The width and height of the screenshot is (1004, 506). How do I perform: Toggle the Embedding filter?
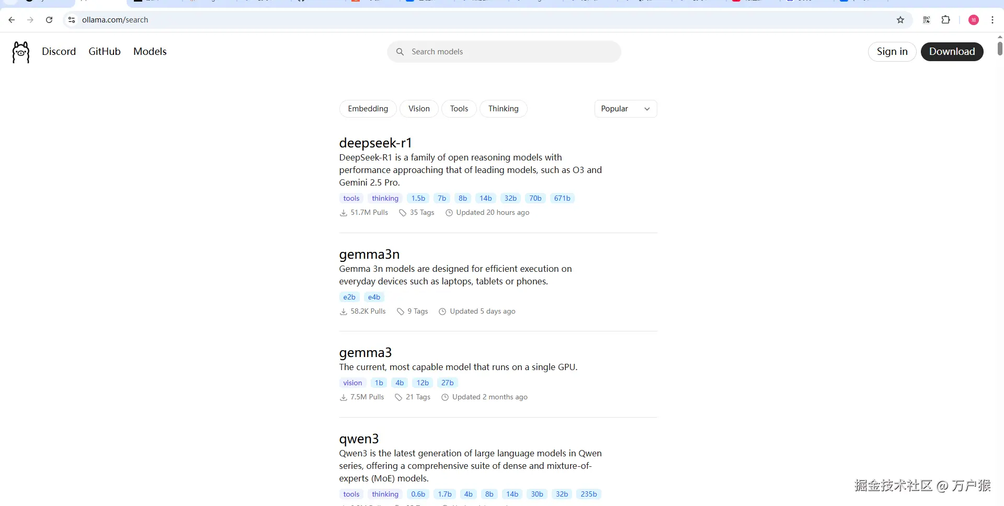pyautogui.click(x=368, y=109)
